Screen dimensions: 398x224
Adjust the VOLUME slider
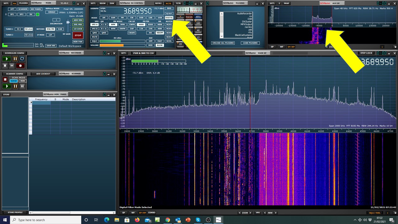point(123,45)
